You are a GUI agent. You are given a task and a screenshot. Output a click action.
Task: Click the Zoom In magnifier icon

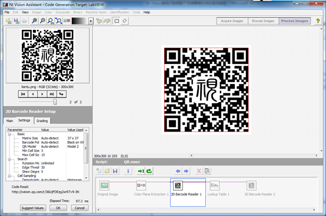point(34,21)
